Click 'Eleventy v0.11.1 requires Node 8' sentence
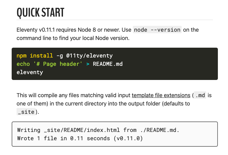The image size is (228, 155). [x=56, y=30]
